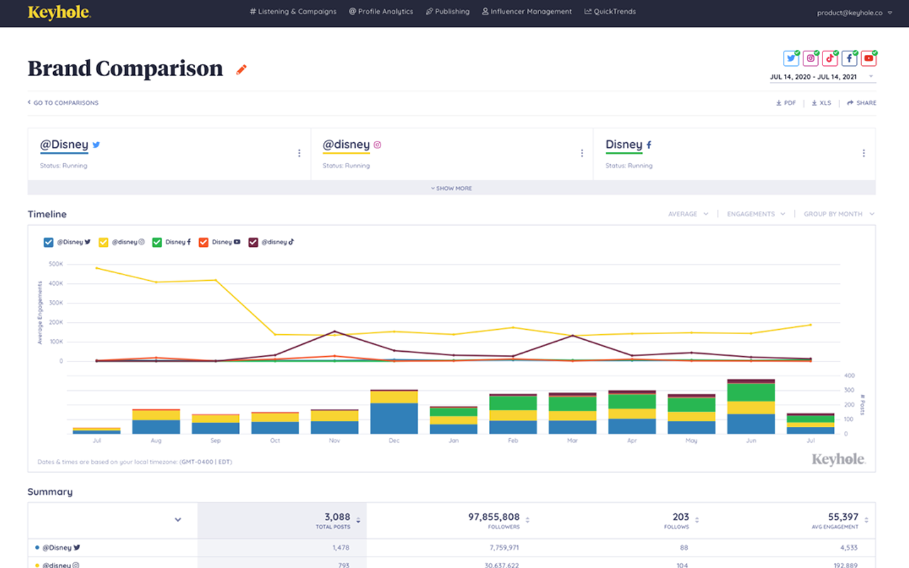Expand the Show More bar under the profile cards
The image size is (909, 568).
click(x=452, y=188)
